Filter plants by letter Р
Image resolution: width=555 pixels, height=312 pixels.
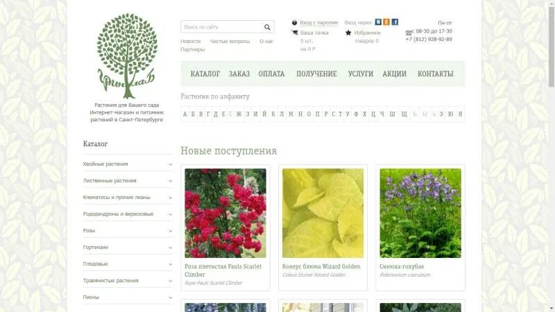(x=326, y=114)
